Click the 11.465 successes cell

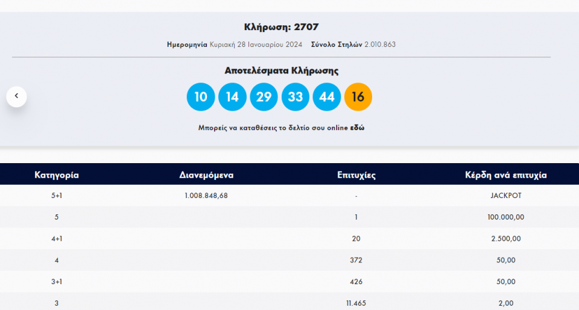(x=356, y=303)
